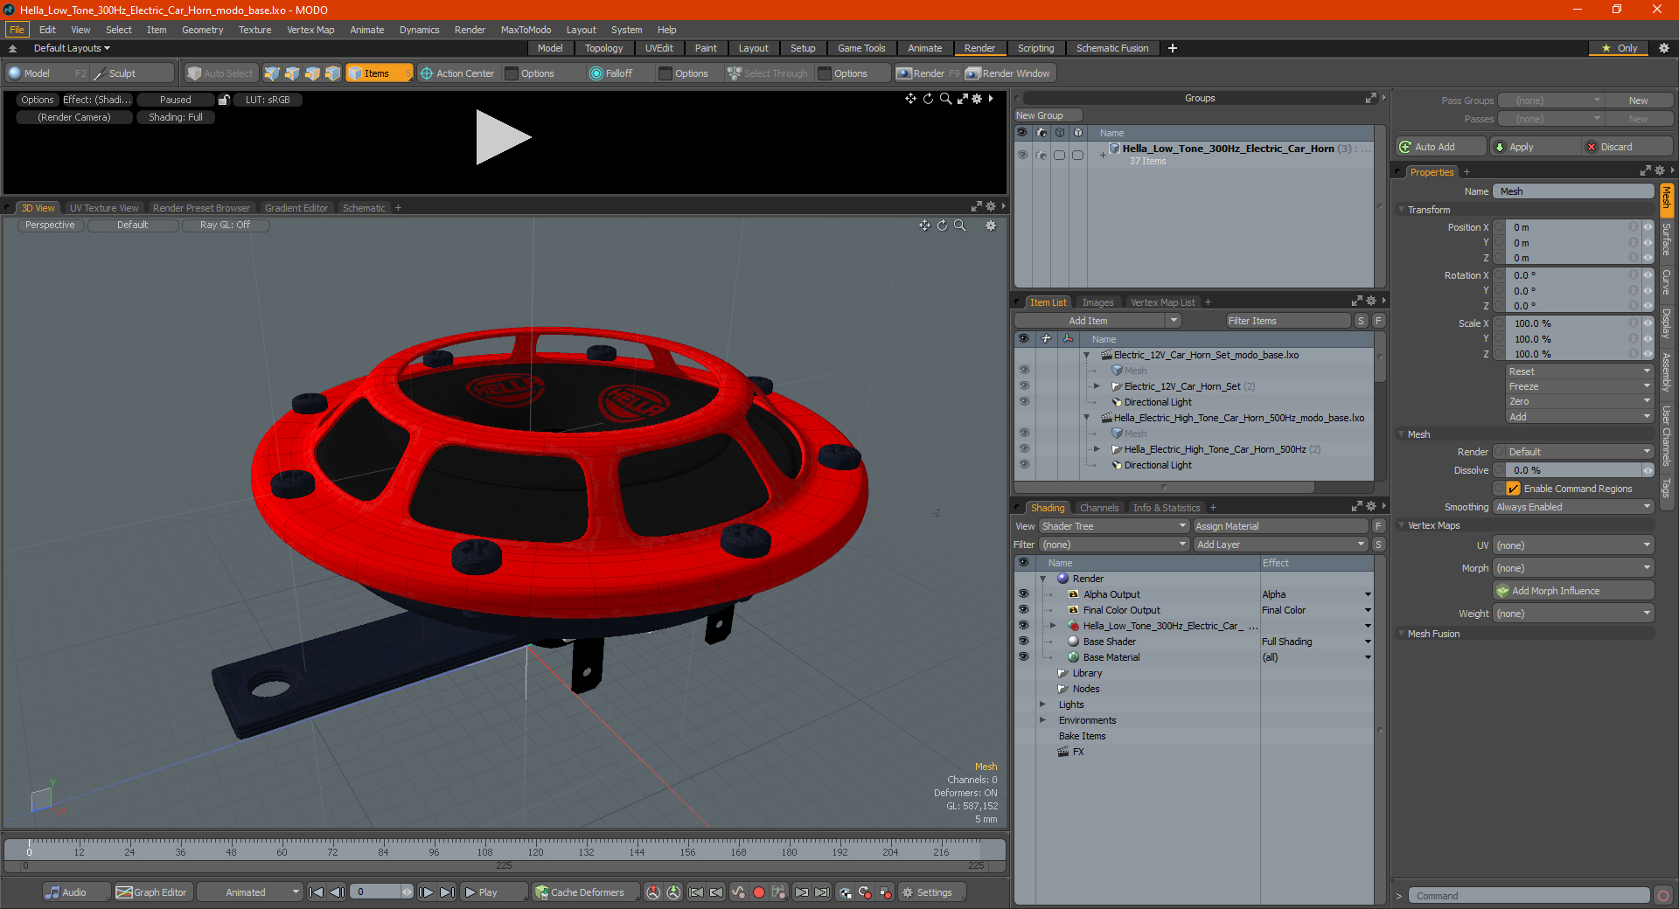The width and height of the screenshot is (1679, 909).
Task: Click the Apply button
Action: [1536, 147]
